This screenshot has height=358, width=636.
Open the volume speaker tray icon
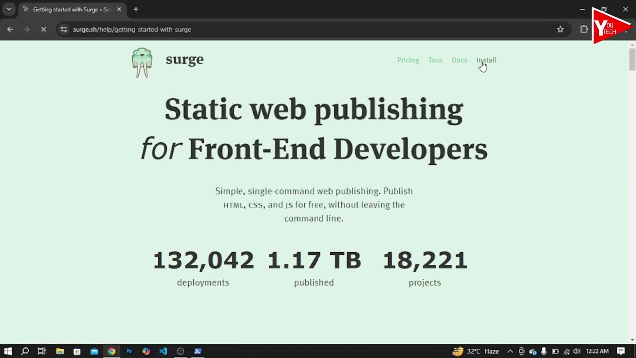click(577, 351)
